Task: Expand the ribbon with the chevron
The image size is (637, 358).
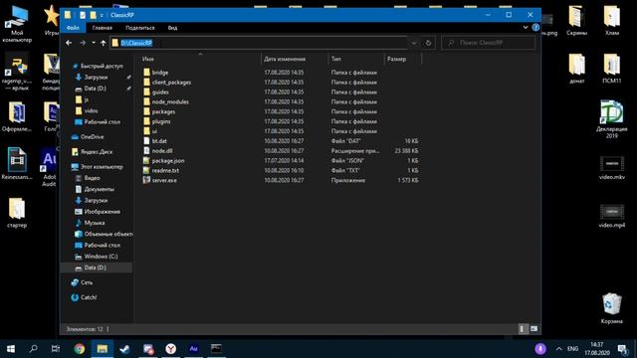Action: pyautogui.click(x=526, y=27)
